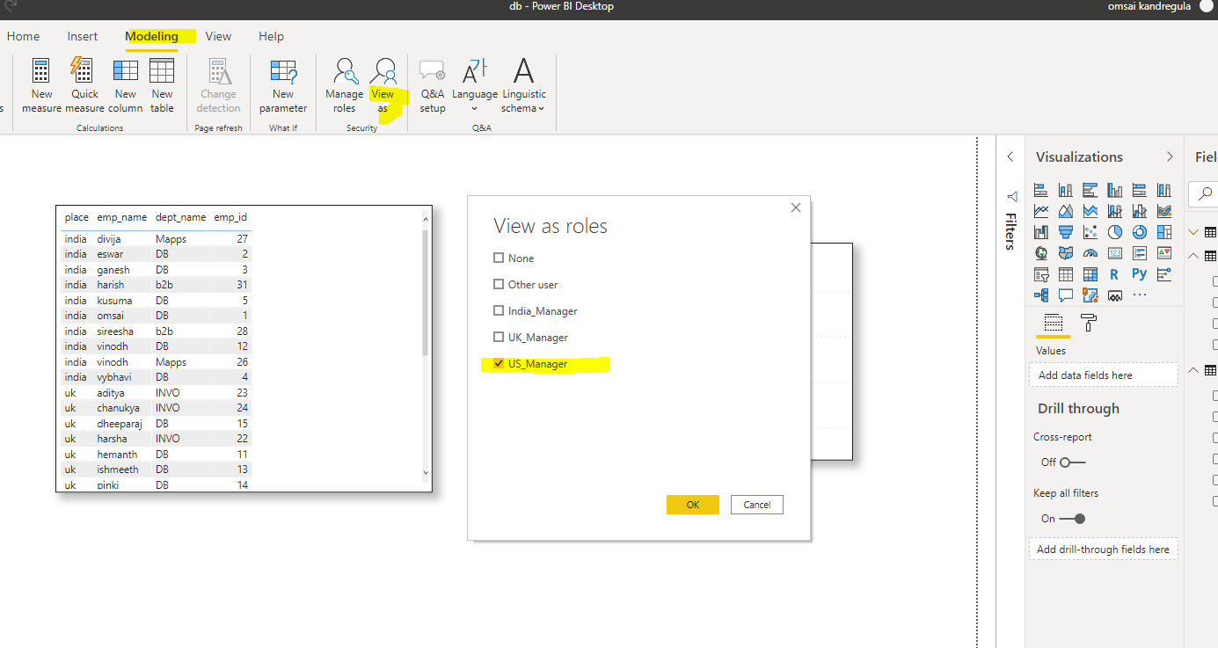This screenshot has height=648, width=1218.
Task: Click the New table ribbon button
Action: pyautogui.click(x=162, y=85)
